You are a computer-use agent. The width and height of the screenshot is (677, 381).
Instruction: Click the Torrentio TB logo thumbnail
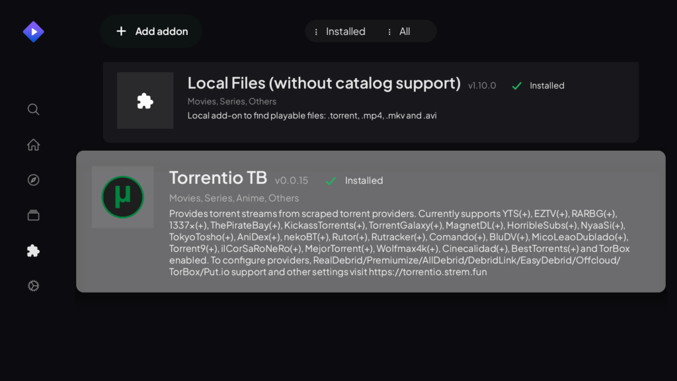click(122, 197)
